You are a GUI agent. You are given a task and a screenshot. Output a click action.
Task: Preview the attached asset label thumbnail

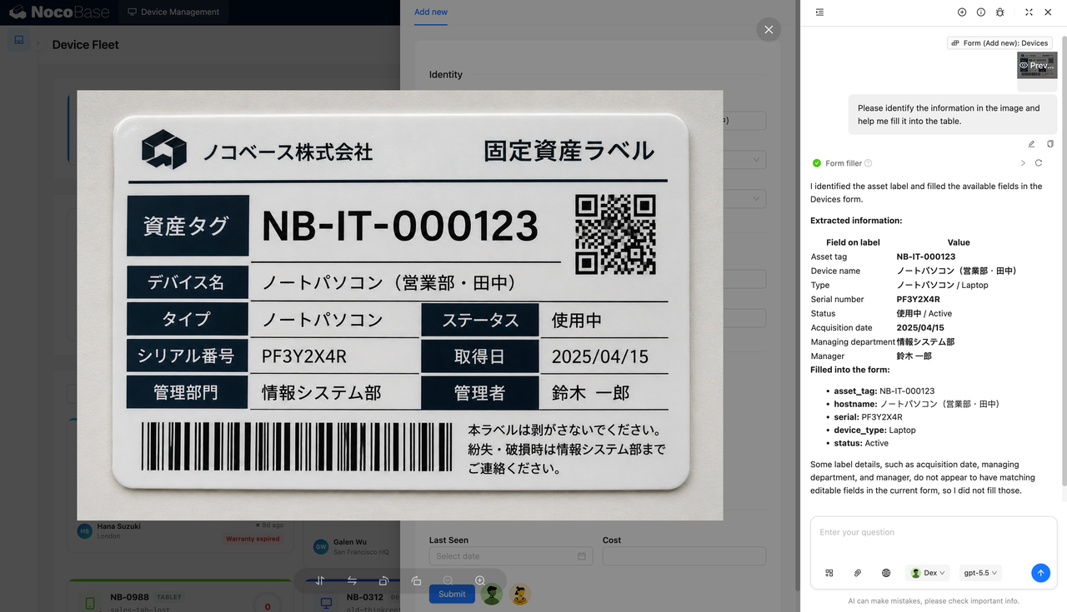pos(1037,65)
